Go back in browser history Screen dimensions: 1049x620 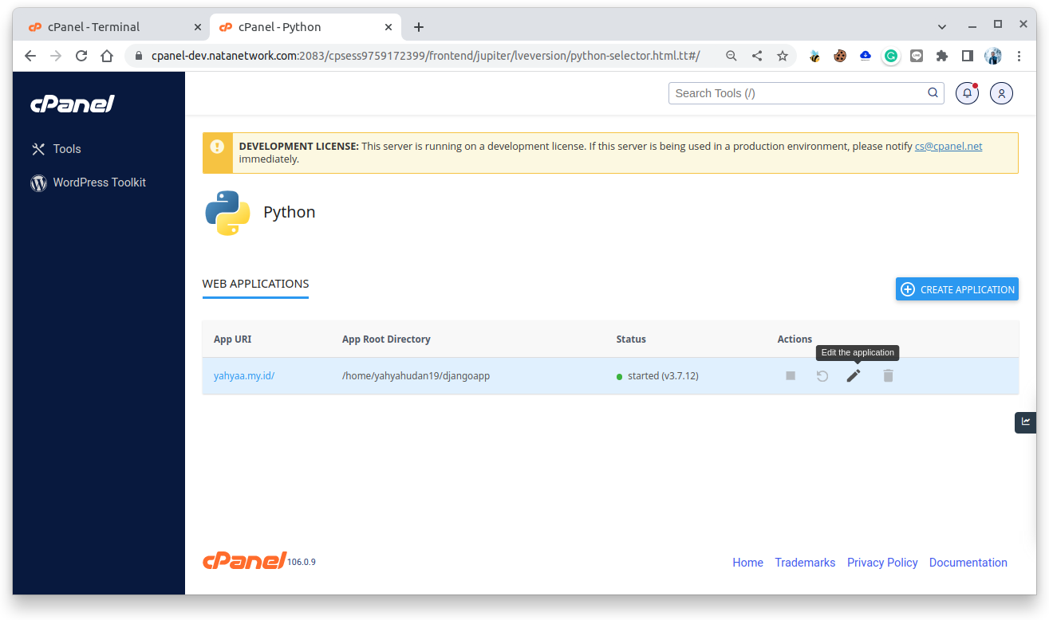(30, 56)
